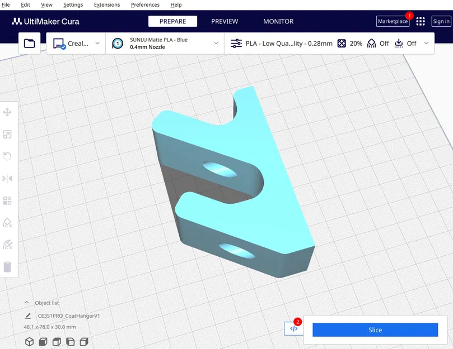Select the Rotate tool in sidebar
Viewport: 453px width, 349px height.
point(7,156)
